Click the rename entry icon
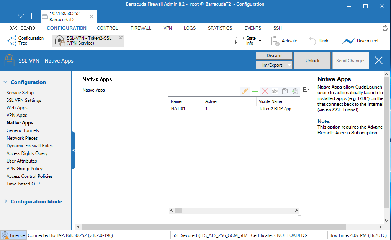 coord(275,91)
